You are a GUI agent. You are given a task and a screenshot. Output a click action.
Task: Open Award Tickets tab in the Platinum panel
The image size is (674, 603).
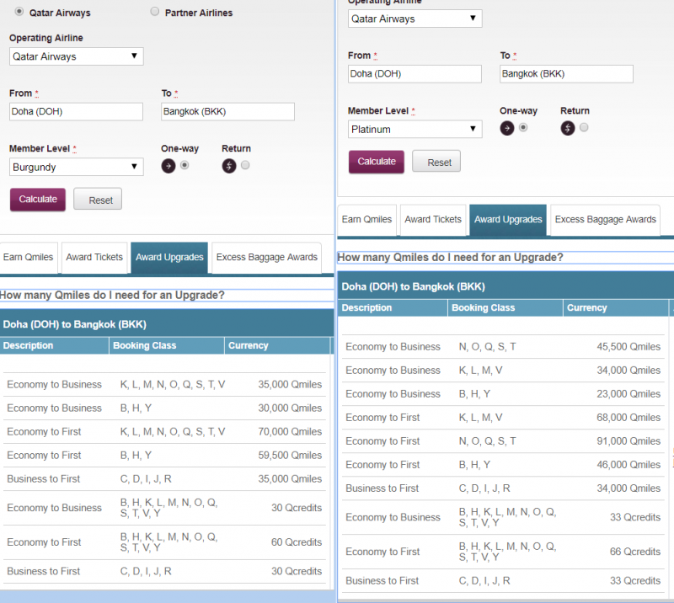[x=433, y=220]
